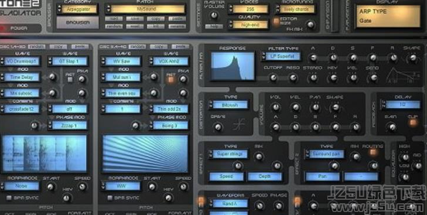Click the paste button for oscillator 2
The width and height of the screenshot is (427, 215).
pos(180,47)
